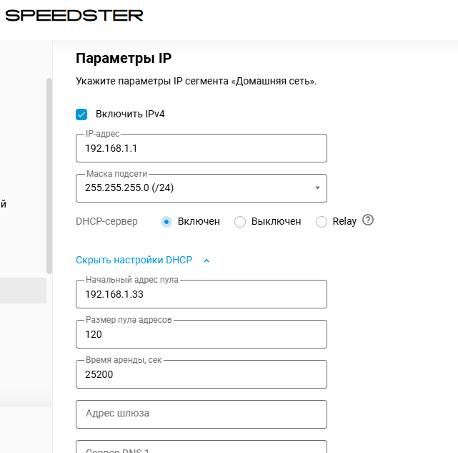Open the Маска подсети dropdown
Viewport: 458px width, 453px height.
pos(201,188)
